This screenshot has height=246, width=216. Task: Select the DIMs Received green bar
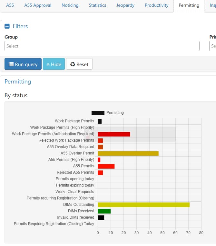tap(104, 211)
